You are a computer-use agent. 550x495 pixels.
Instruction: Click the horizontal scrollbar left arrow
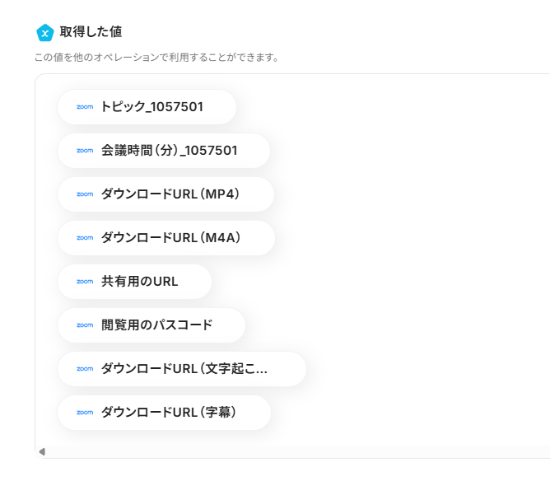click(42, 452)
